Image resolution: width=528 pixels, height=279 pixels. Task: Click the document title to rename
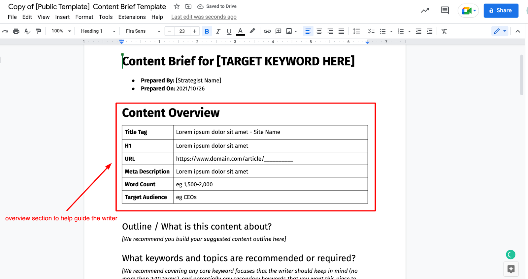[x=87, y=7]
